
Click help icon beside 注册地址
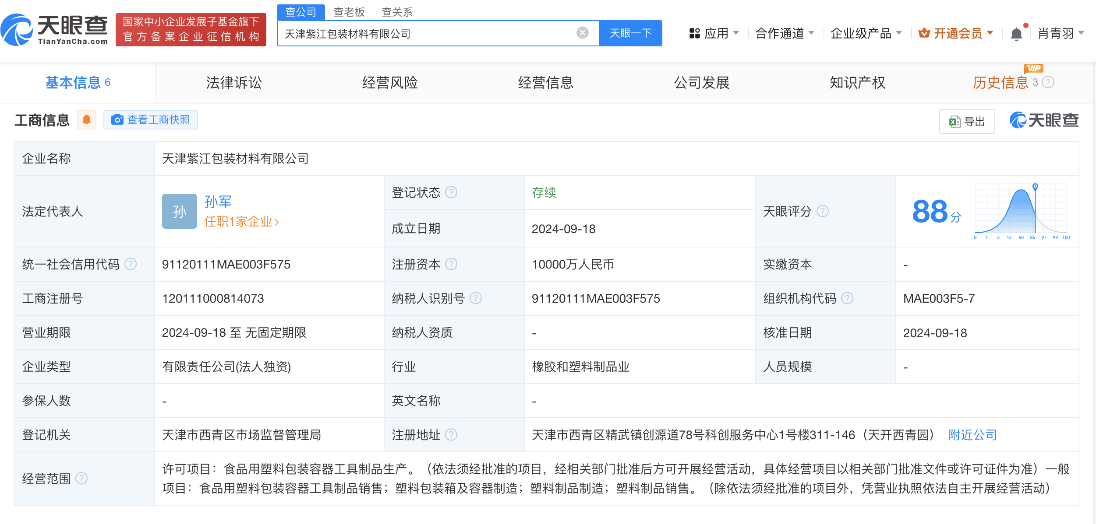(451, 435)
